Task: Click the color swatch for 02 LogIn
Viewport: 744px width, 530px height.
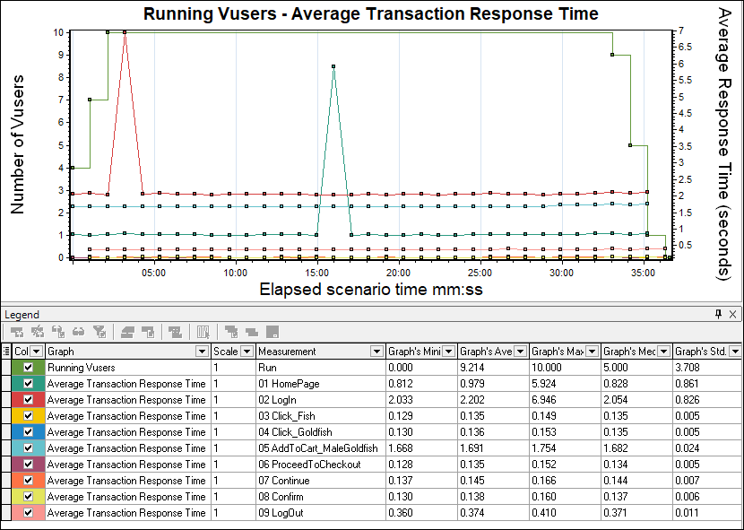Action: click(x=22, y=400)
